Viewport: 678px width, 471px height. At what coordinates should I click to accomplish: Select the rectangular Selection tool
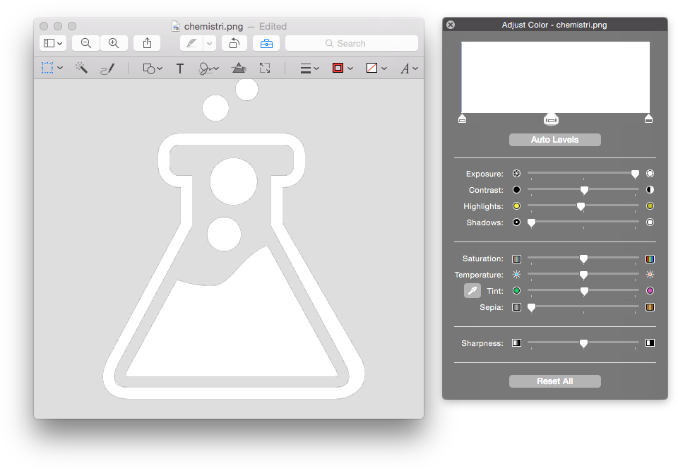(x=47, y=68)
